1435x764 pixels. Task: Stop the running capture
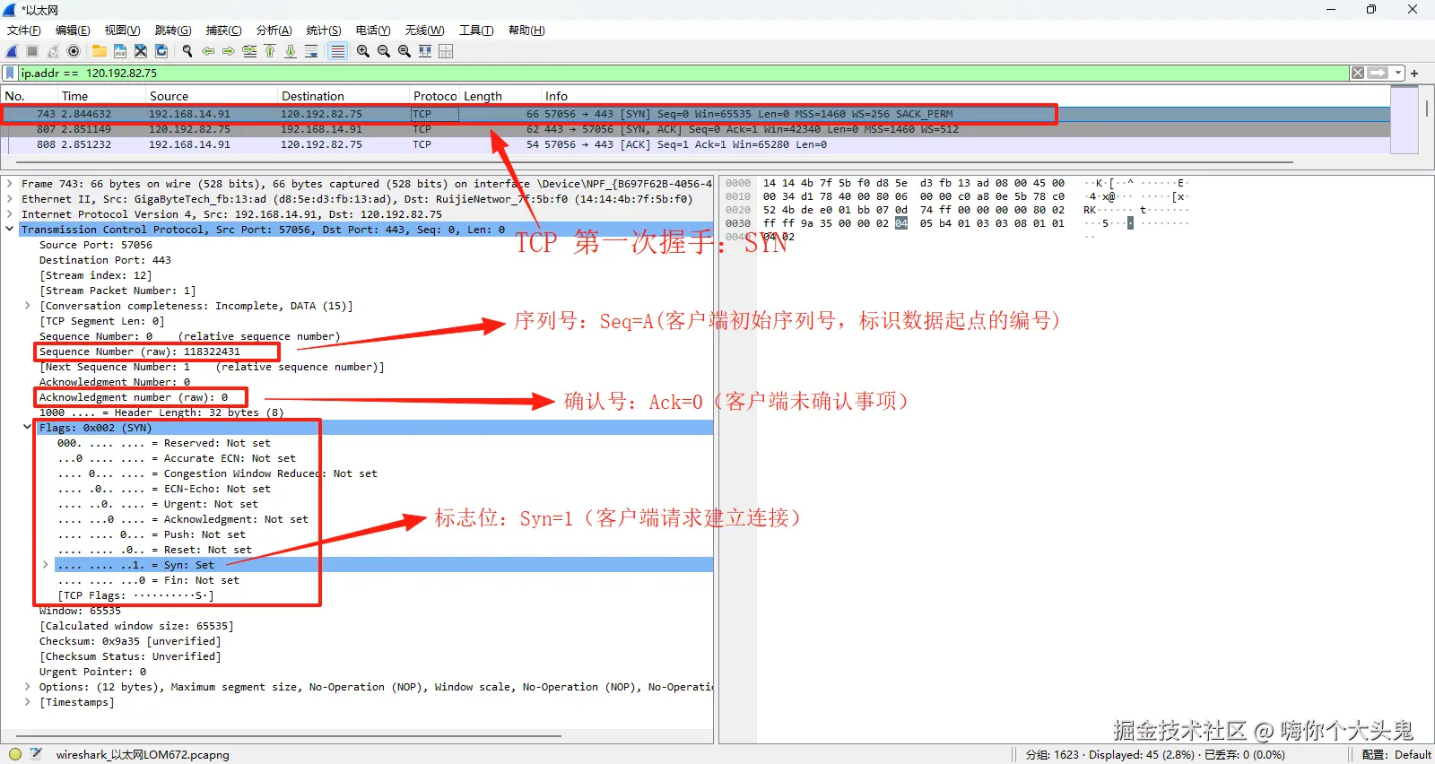[32, 51]
